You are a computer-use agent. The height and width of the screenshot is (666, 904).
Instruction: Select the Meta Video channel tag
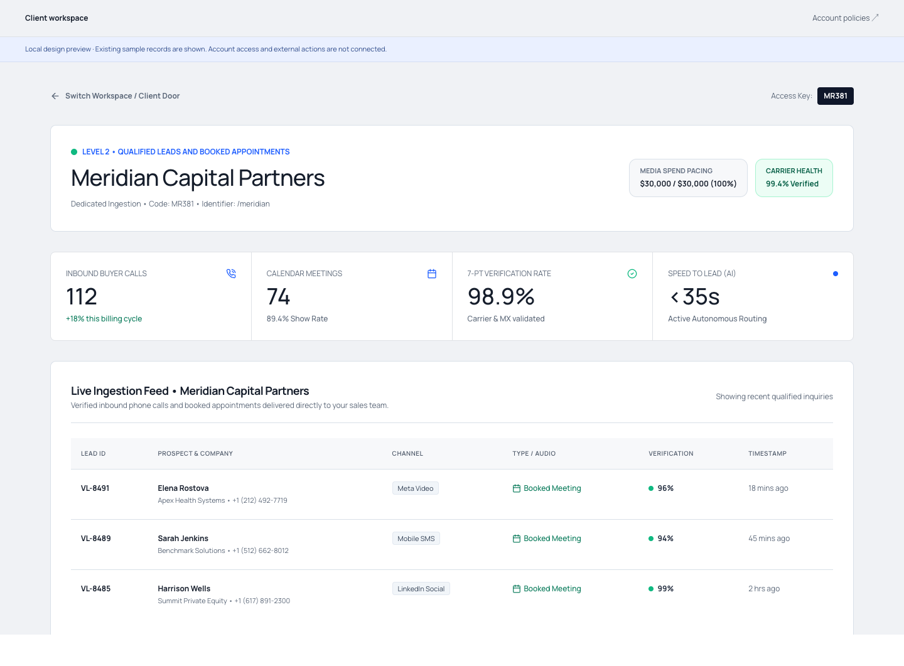(416, 488)
